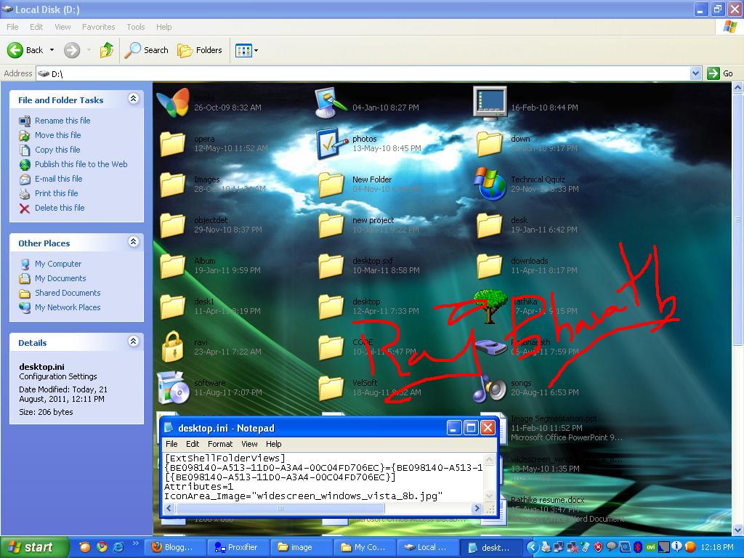Select the desktop sxf folder icon
The width and height of the screenshot is (744, 558).
[331, 266]
